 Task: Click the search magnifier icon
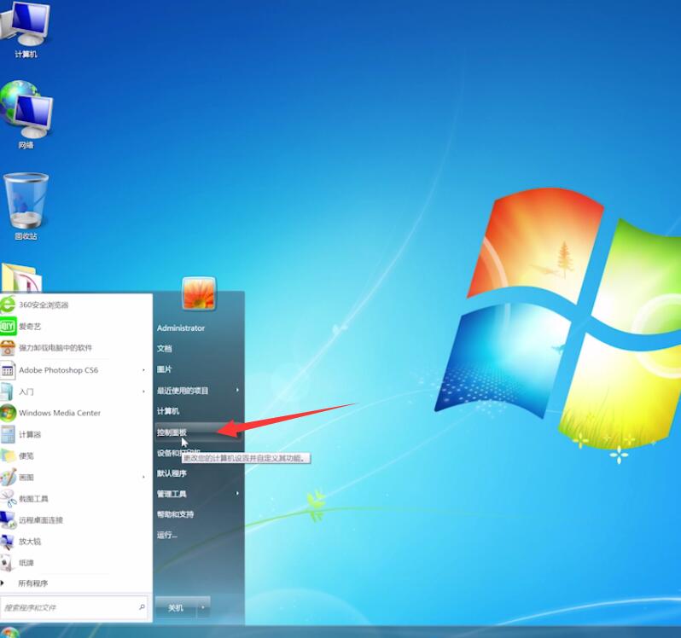142,607
